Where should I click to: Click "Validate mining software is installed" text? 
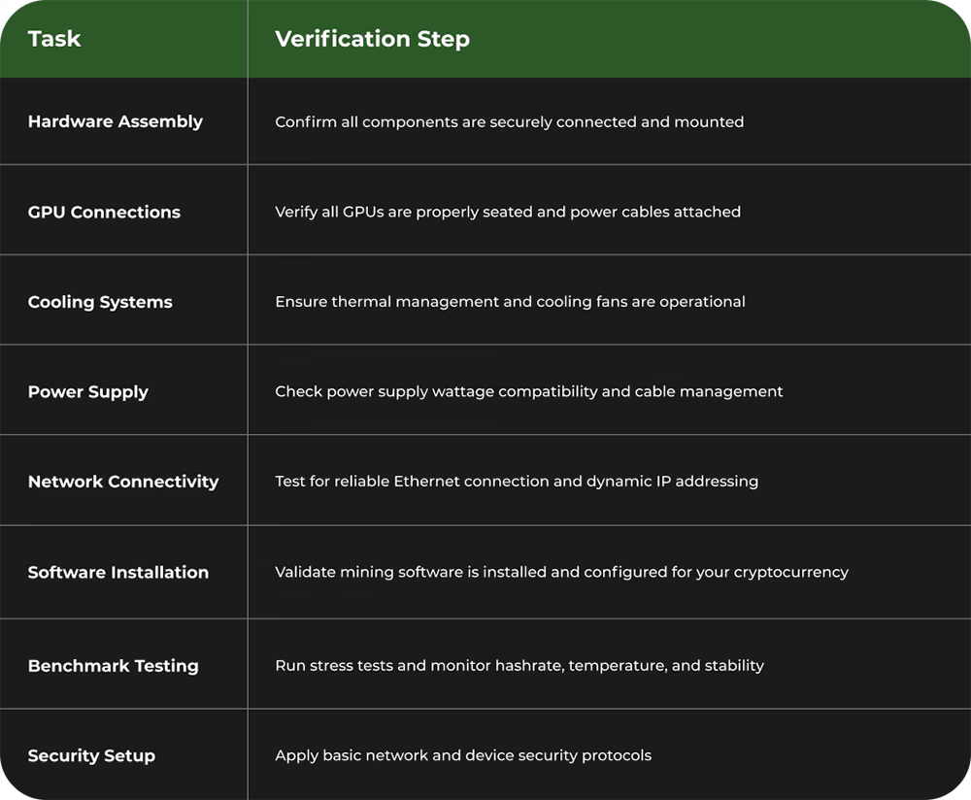[411, 572]
